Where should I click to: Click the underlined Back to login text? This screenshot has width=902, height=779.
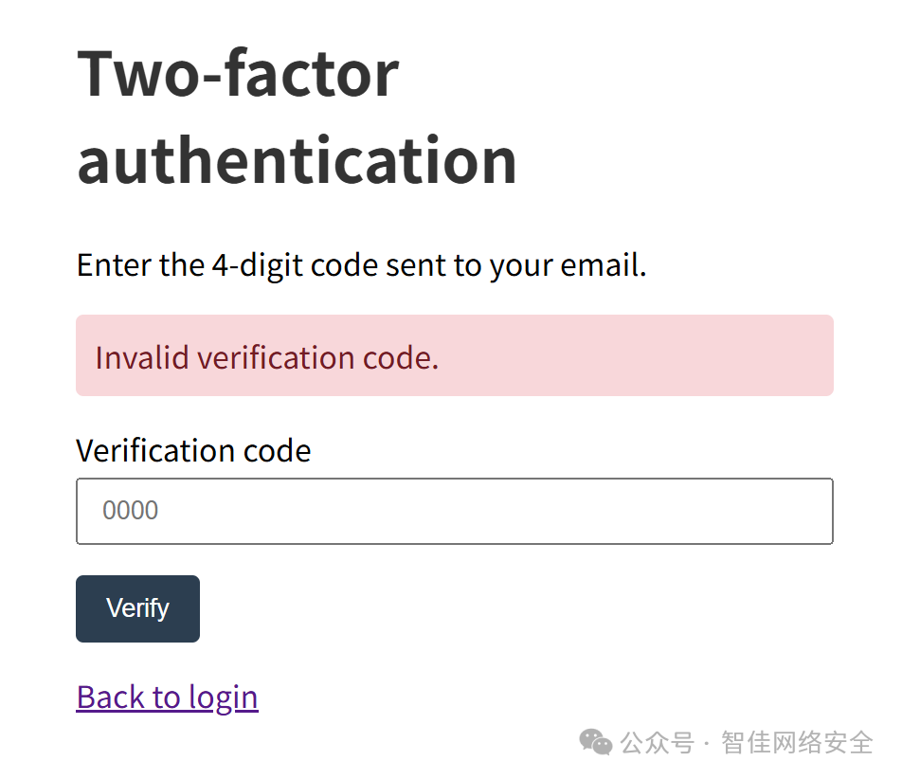167,697
